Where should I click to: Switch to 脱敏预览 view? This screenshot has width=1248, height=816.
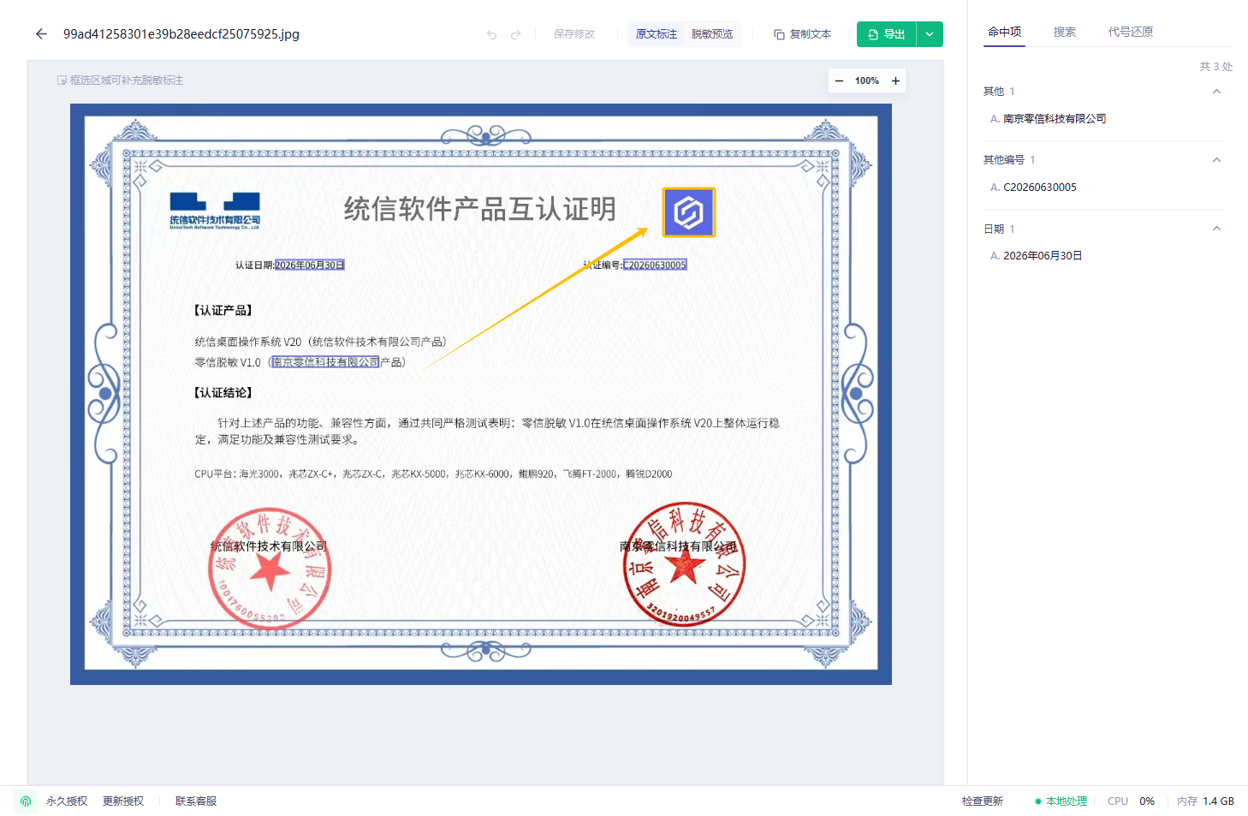[x=712, y=34]
